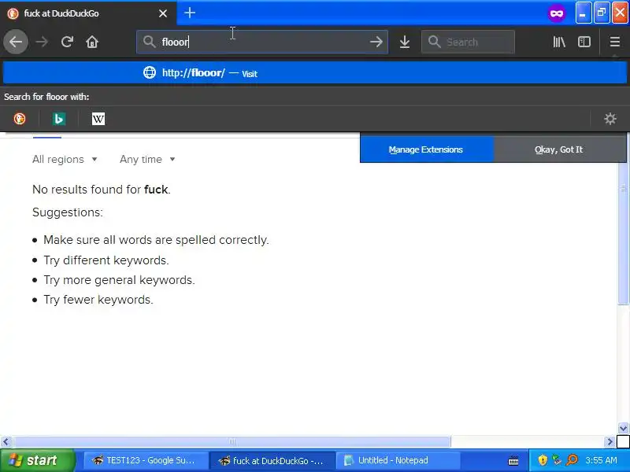Expand the All regions dropdown

pyautogui.click(x=65, y=160)
